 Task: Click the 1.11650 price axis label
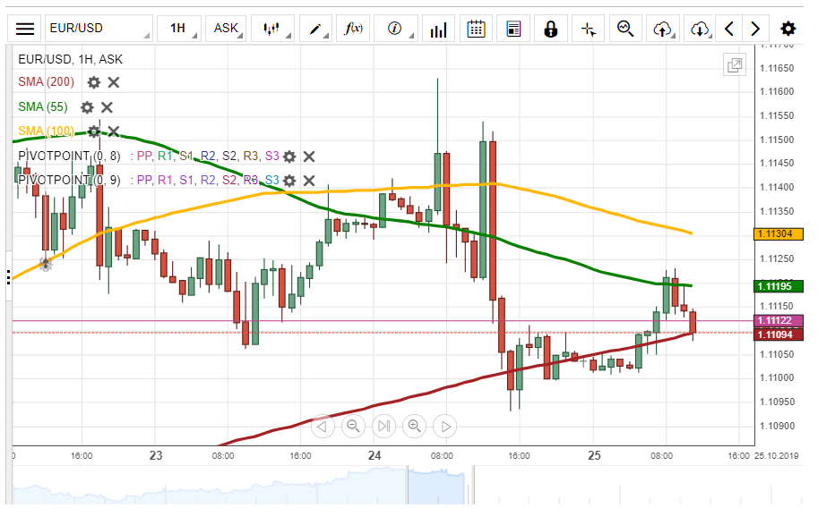777,68
